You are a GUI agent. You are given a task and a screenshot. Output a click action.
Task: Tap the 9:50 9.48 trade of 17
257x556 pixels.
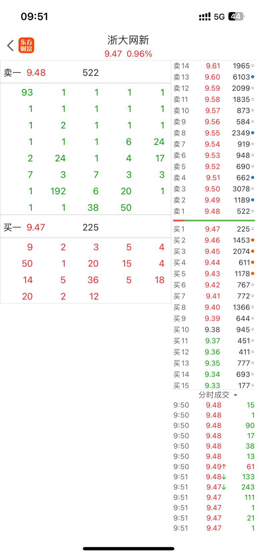214,436
